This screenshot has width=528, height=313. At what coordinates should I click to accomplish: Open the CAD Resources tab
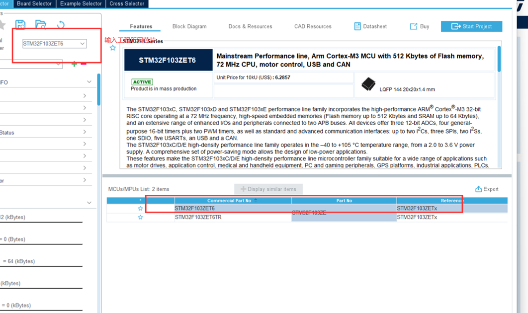313,26
